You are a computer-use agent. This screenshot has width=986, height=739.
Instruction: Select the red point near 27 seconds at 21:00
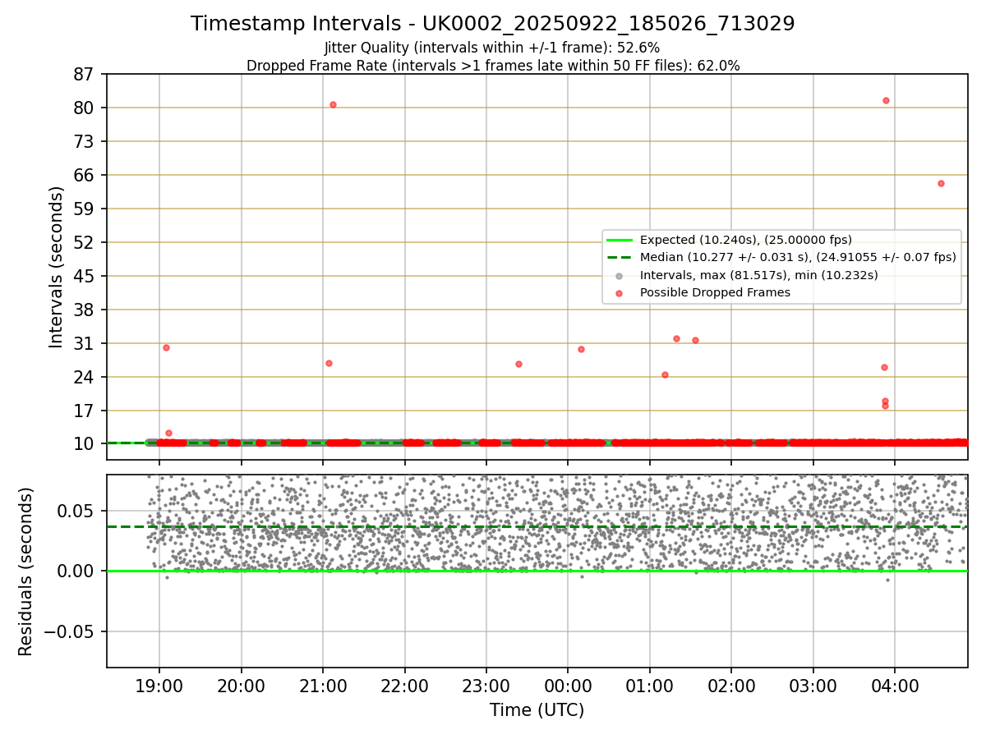click(x=329, y=363)
